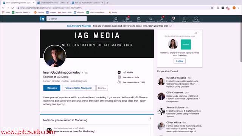This screenshot has width=242, height=136.
Task: Click the Message button
Action: pos(52,88)
